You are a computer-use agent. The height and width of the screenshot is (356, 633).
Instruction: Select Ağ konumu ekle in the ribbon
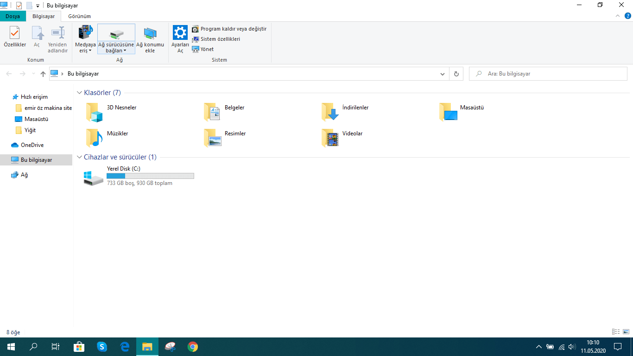click(x=150, y=39)
